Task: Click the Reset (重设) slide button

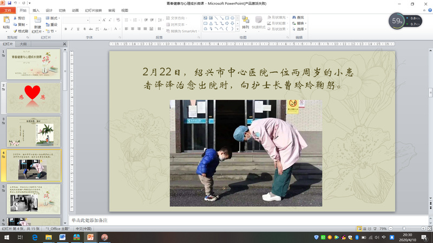Action: pyautogui.click(x=53, y=24)
